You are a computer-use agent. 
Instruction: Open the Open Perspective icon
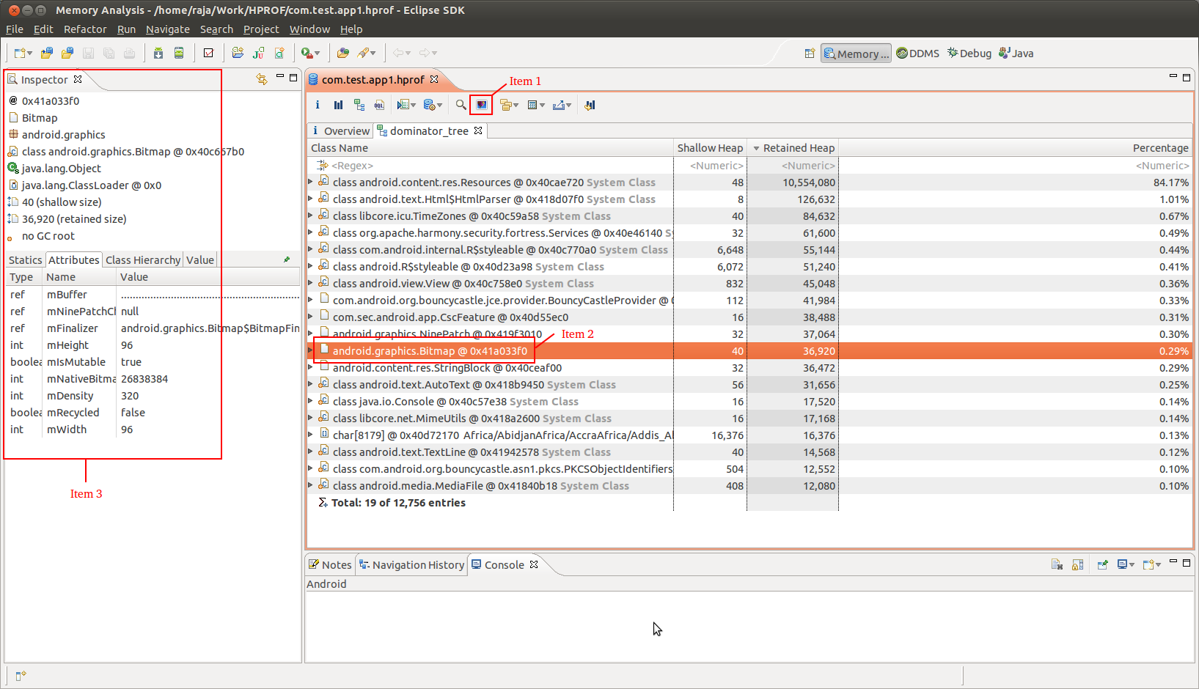point(810,54)
